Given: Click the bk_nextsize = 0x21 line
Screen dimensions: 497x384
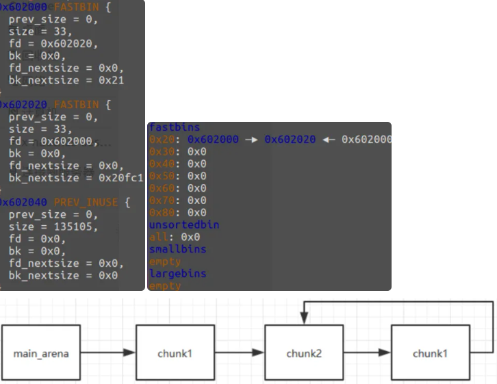Looking at the screenshot, I should pyautogui.click(x=66, y=80).
